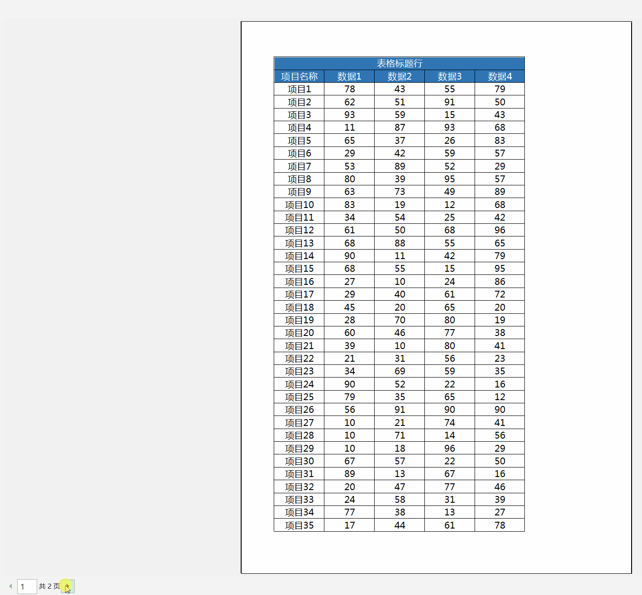This screenshot has width=642, height=595.
Task: Click the row label 项目21
Action: click(300, 346)
